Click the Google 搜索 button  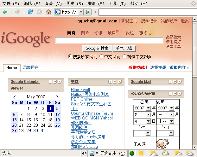pyautogui.click(x=97, y=49)
